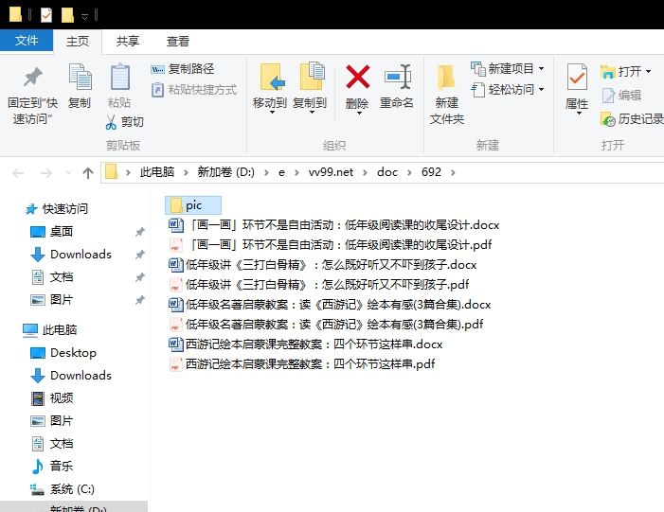The width and height of the screenshot is (664, 512).
Task: Delete the item with the red X
Action: (x=357, y=88)
